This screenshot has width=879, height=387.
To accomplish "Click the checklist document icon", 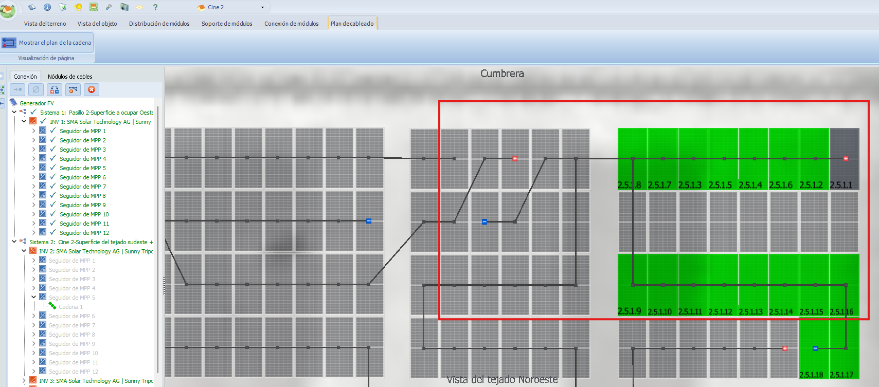I will (63, 7).
